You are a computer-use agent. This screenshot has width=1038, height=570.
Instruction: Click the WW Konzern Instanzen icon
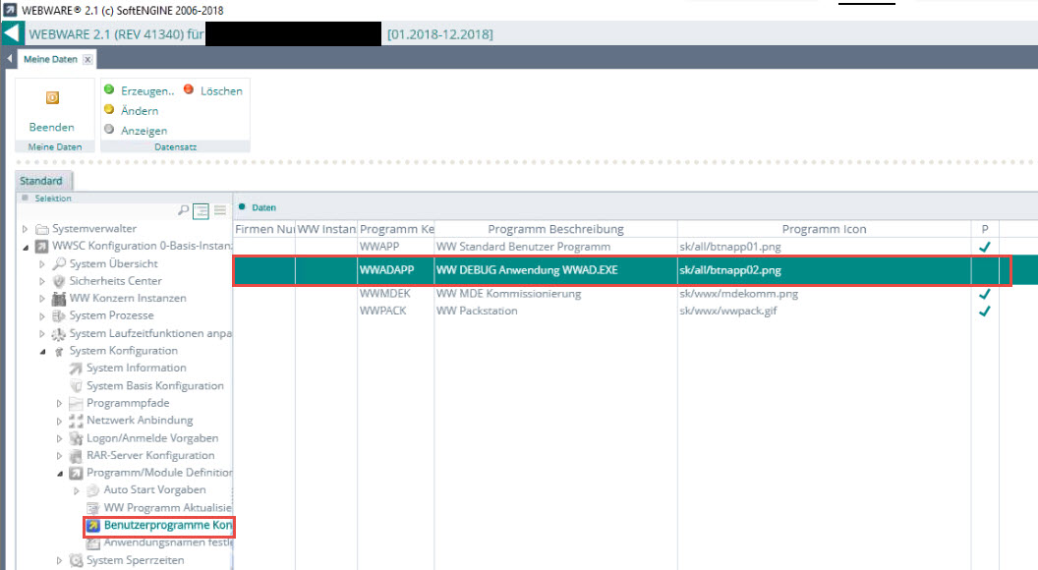coord(60,298)
